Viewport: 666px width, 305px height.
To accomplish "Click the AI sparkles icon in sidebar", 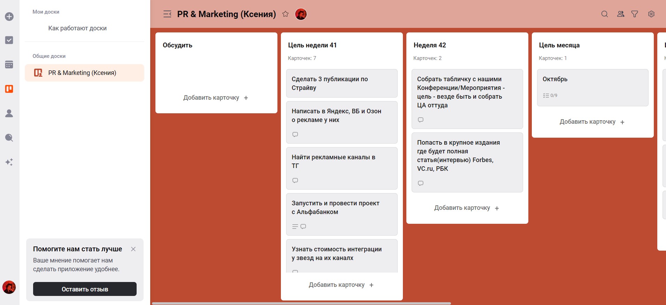I will pos(9,162).
